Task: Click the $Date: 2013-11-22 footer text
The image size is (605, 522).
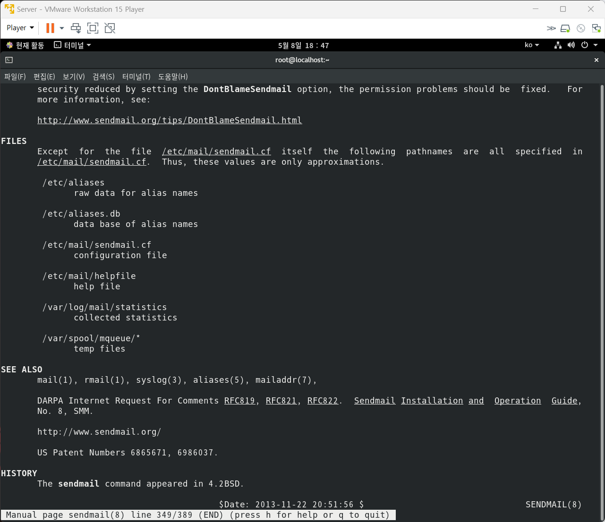Action: (x=291, y=505)
